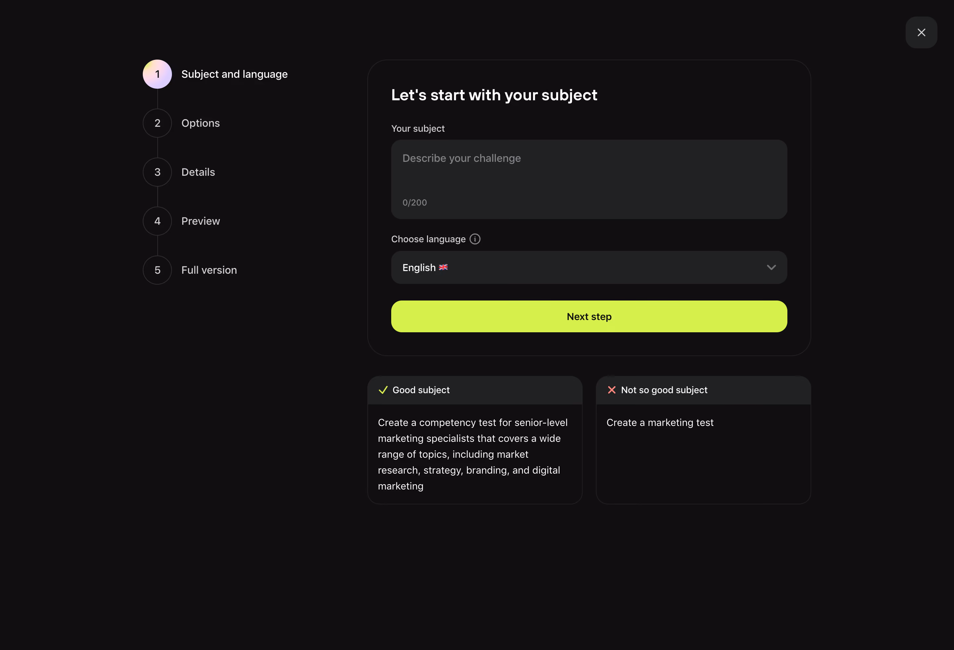Click the info icon beside Choose language
Image resolution: width=954 pixels, height=650 pixels.
tap(475, 239)
